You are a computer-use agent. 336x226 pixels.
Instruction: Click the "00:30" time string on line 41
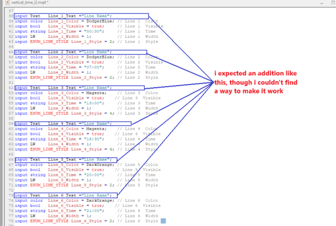click(x=93, y=32)
